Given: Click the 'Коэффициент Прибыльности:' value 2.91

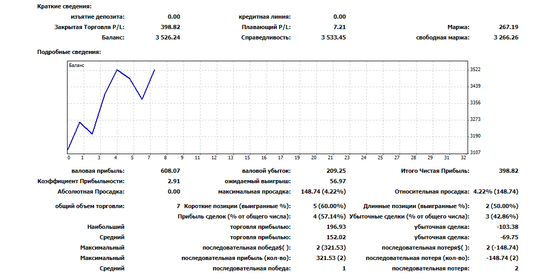Looking at the screenshot, I should 174,181.
